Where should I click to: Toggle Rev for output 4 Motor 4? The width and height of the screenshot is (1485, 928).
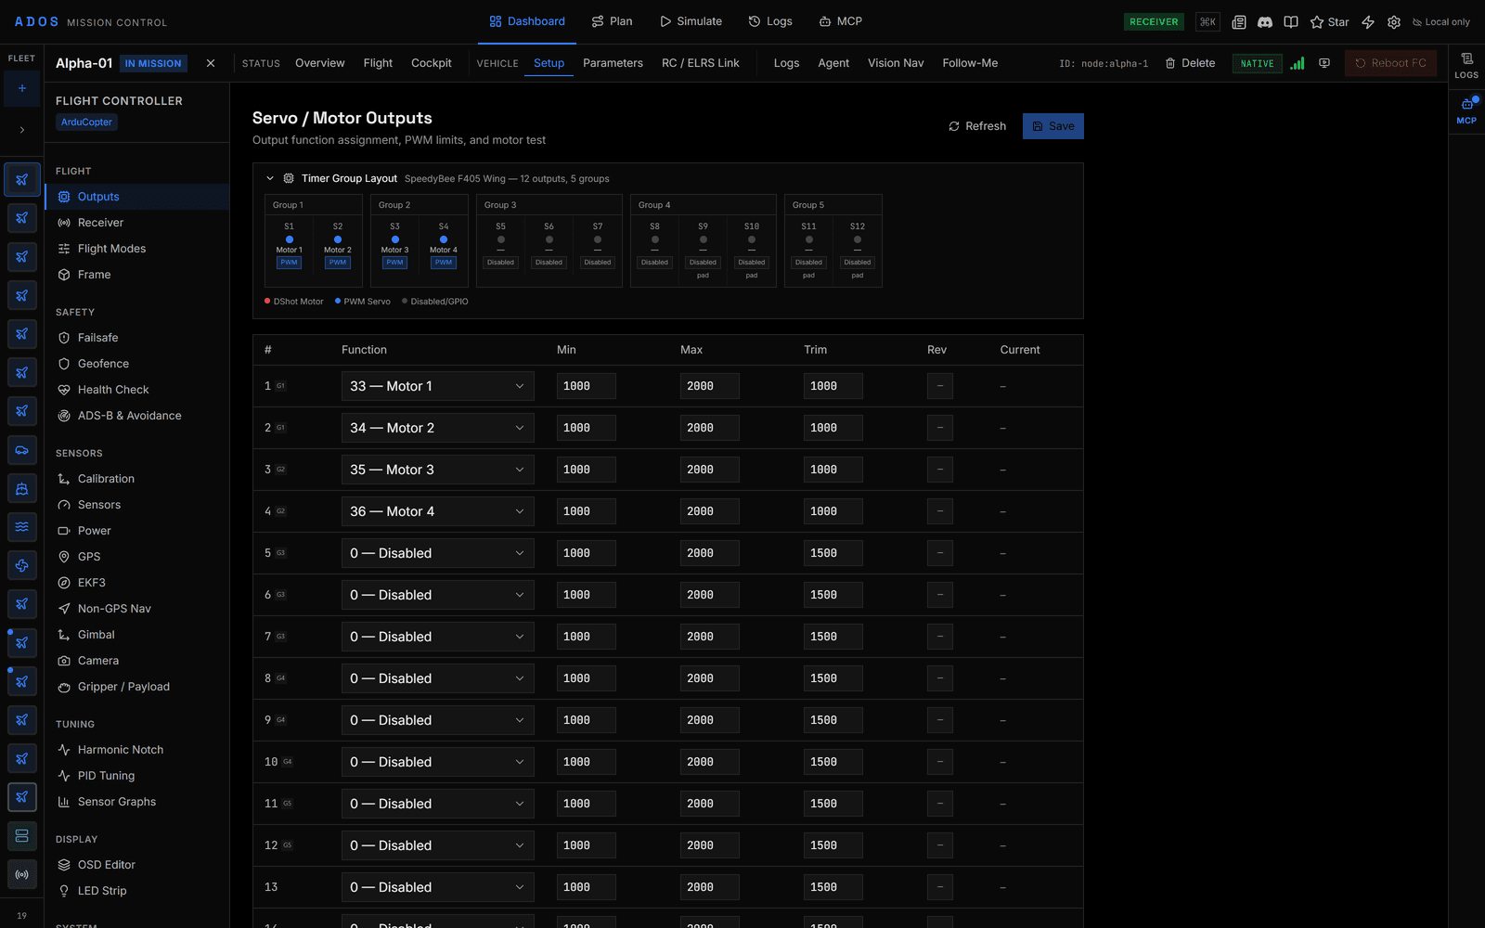pyautogui.click(x=939, y=511)
